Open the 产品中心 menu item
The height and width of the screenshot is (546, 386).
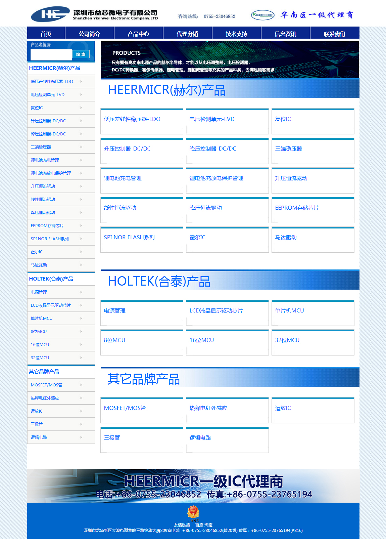coord(139,34)
